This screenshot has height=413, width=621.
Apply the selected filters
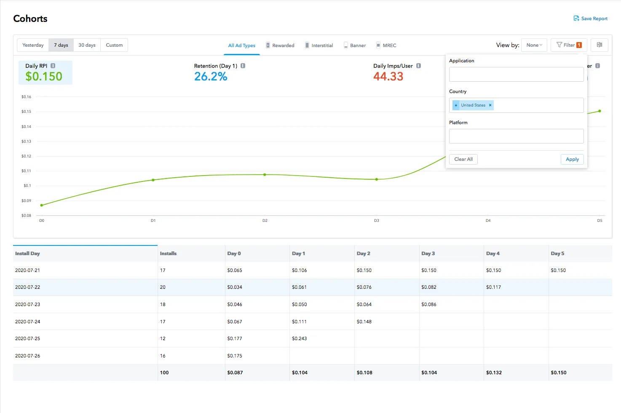coord(572,159)
